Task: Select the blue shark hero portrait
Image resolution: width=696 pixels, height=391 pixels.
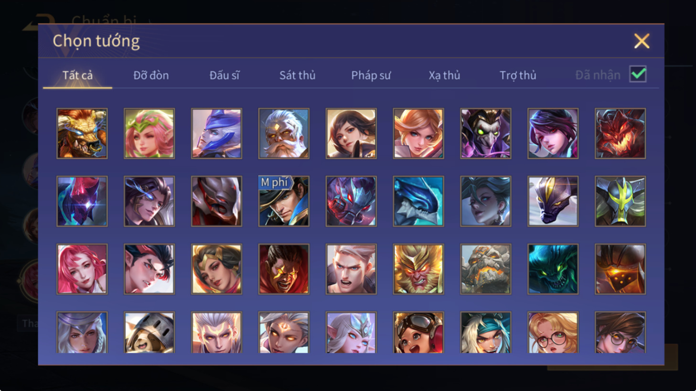Action: [x=418, y=201]
